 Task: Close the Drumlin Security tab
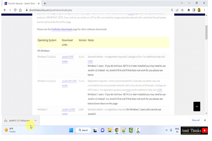(x=39, y=4)
